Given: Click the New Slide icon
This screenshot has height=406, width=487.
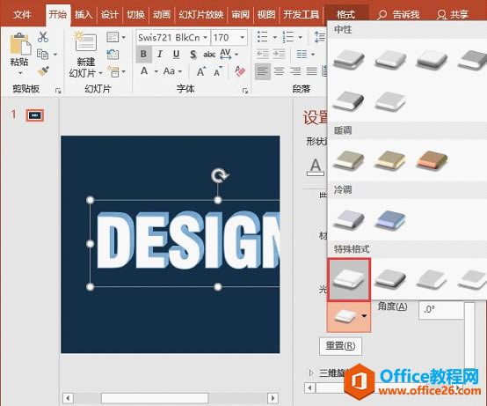Looking at the screenshot, I should tap(86, 42).
